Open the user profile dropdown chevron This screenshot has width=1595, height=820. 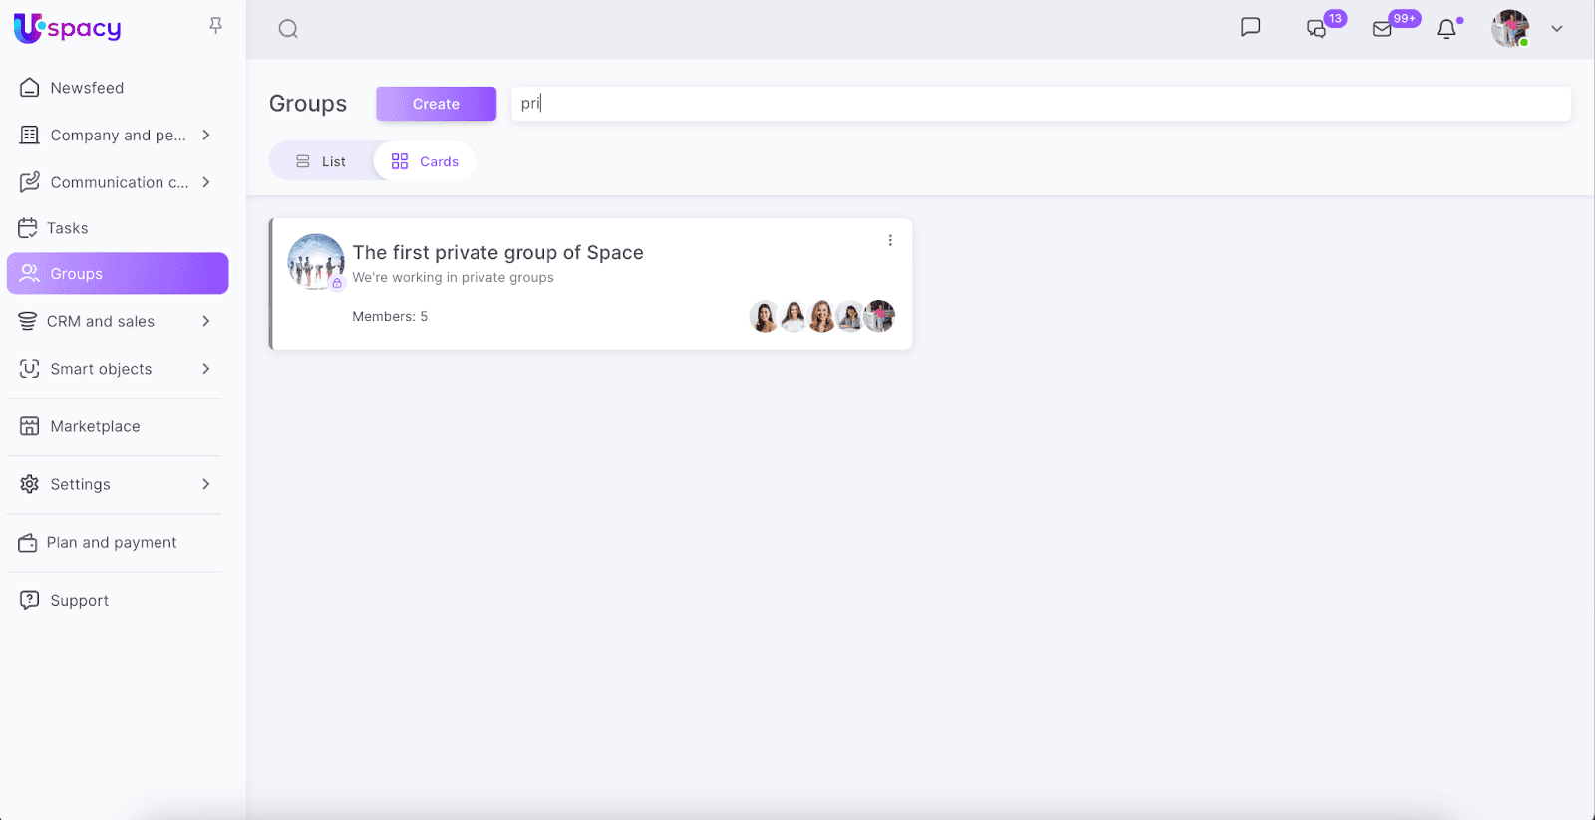click(x=1556, y=29)
